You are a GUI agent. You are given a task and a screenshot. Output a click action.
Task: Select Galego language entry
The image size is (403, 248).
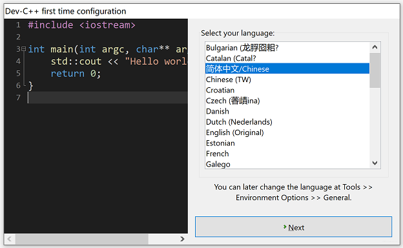point(287,164)
